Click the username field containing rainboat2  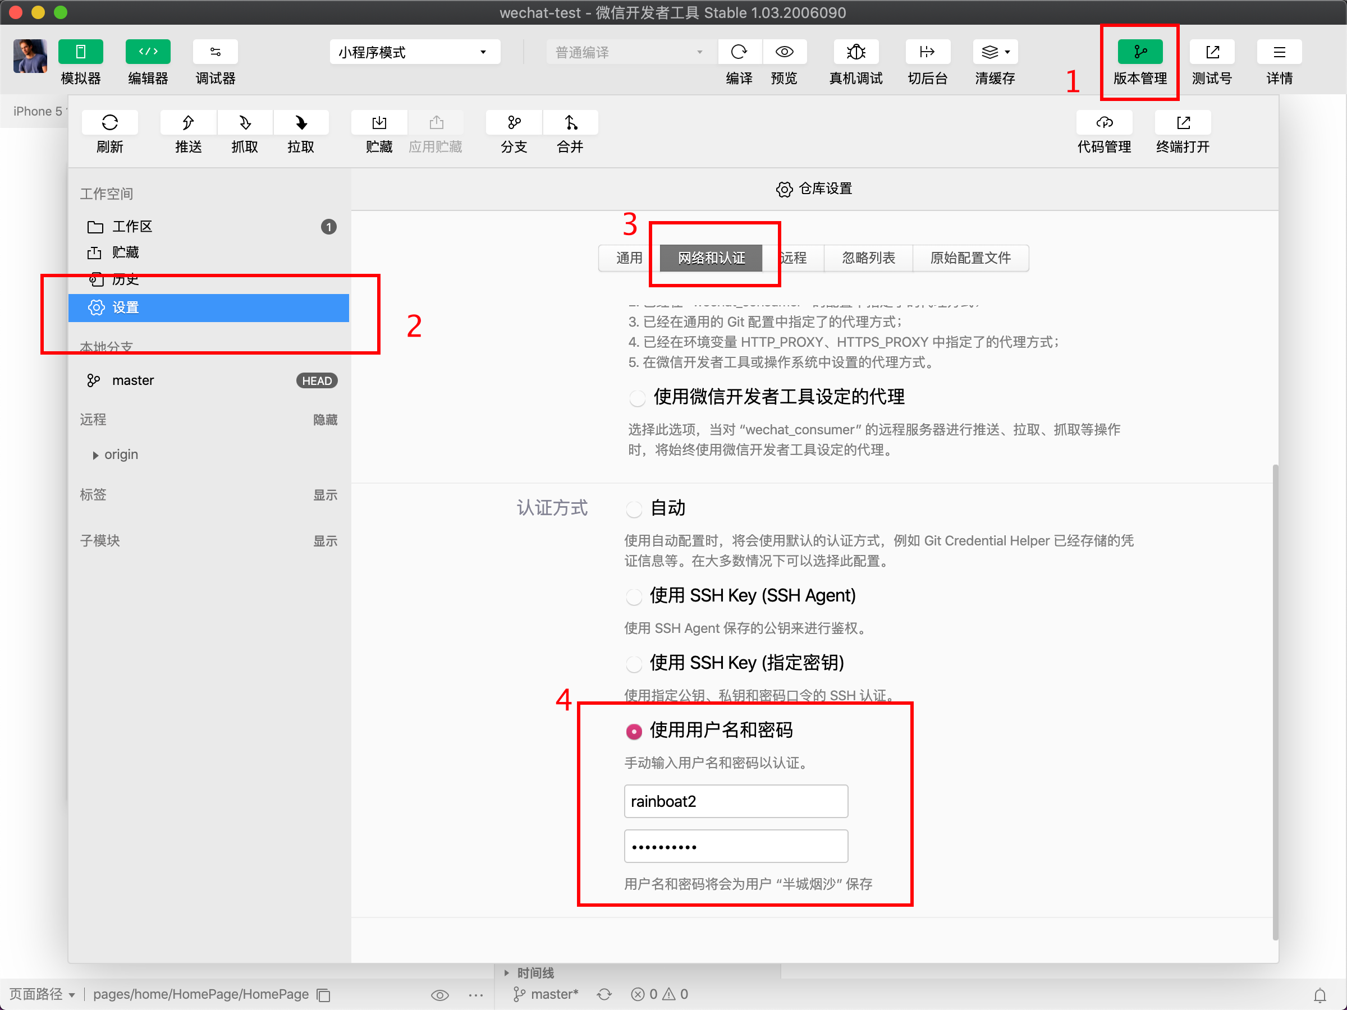tap(736, 801)
